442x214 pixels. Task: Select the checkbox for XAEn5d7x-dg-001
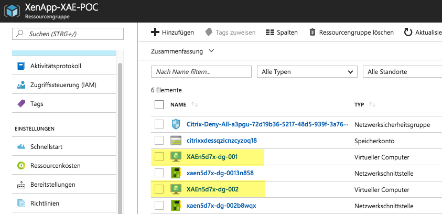click(159, 156)
